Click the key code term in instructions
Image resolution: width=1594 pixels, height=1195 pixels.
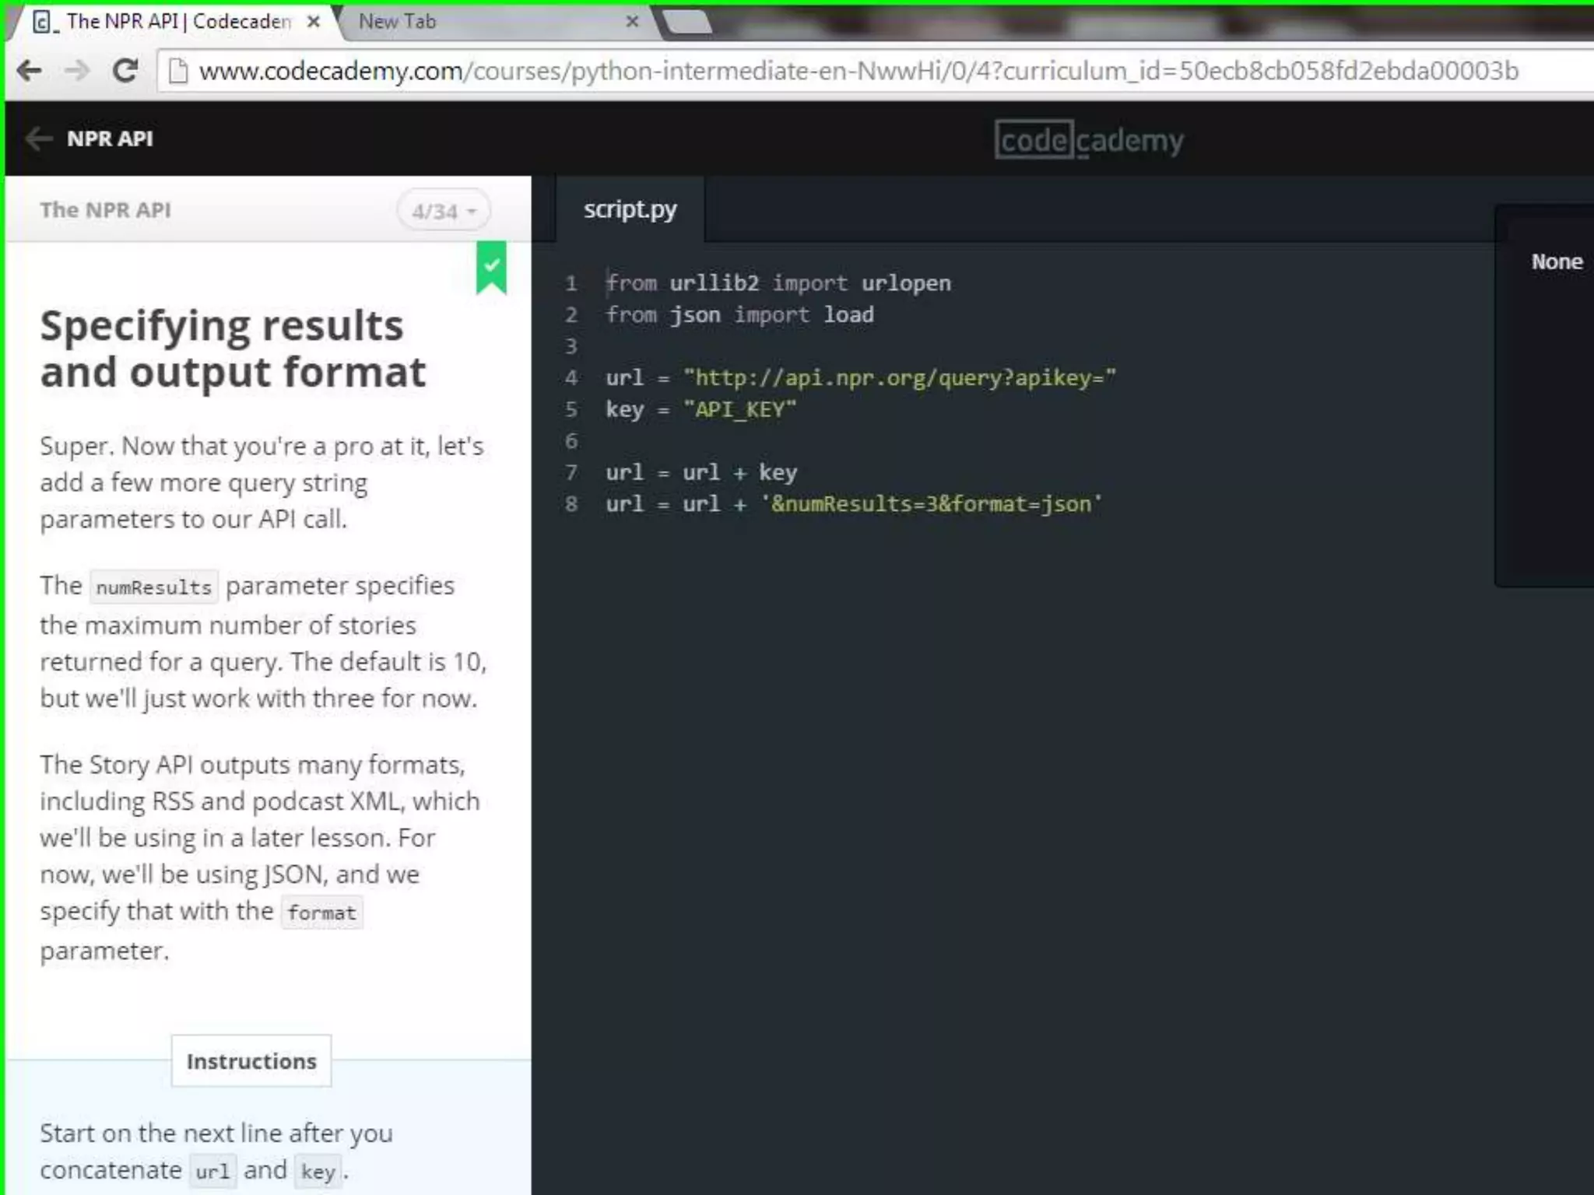[318, 1171]
